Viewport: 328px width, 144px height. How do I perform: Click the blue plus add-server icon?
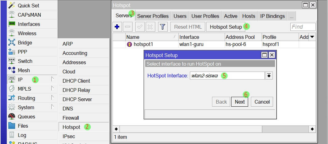(117, 27)
